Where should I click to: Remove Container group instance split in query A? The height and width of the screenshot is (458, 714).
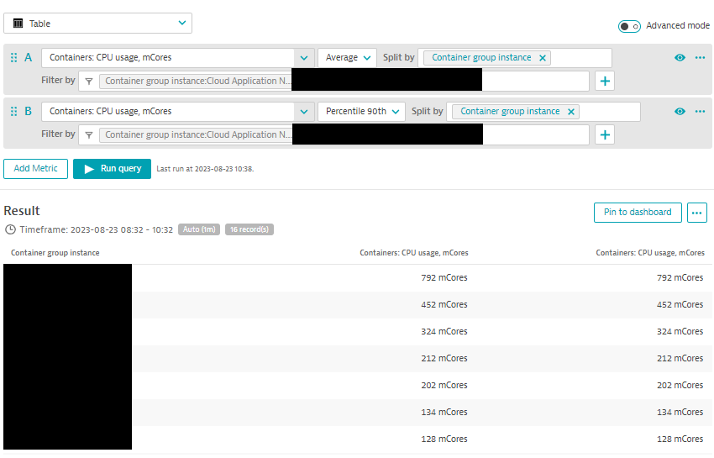[543, 58]
